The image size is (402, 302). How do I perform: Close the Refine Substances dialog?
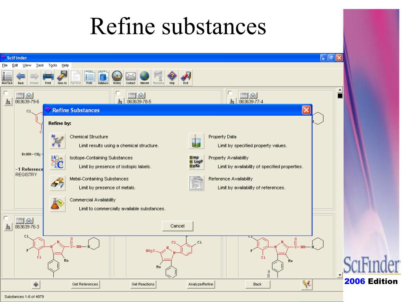(306, 110)
